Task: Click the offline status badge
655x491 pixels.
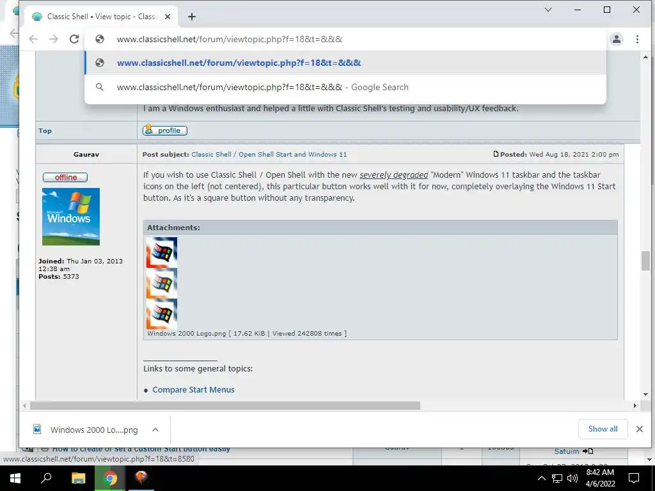Action: (65, 178)
